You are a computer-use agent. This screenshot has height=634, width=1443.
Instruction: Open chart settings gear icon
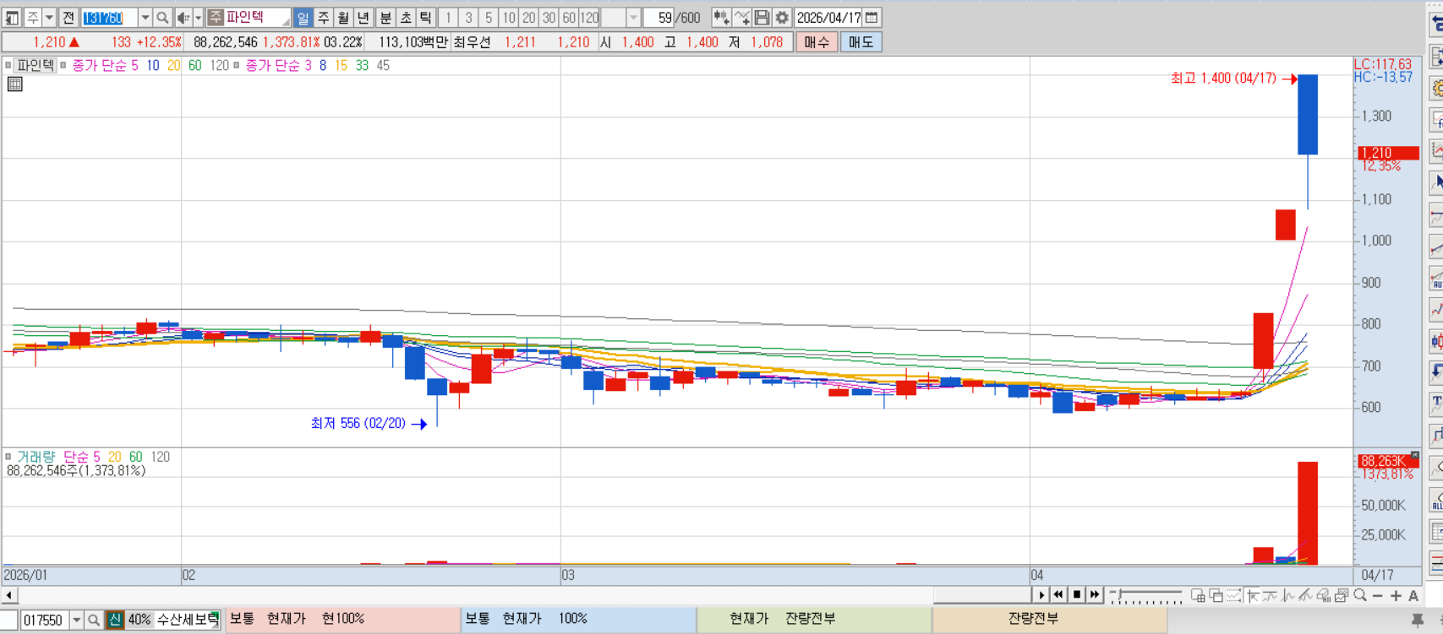coord(782,18)
